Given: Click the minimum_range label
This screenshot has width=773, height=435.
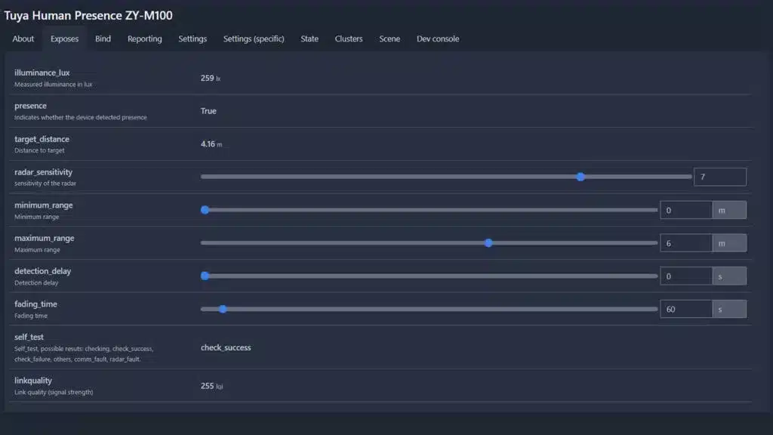Looking at the screenshot, I should [43, 205].
